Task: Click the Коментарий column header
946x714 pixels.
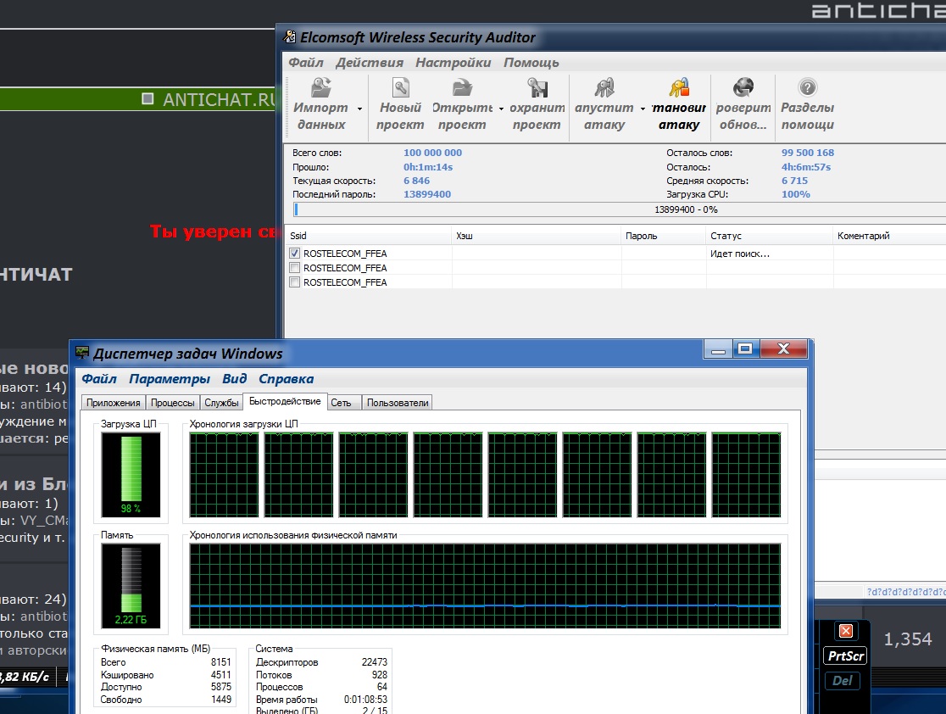Action: [x=889, y=236]
